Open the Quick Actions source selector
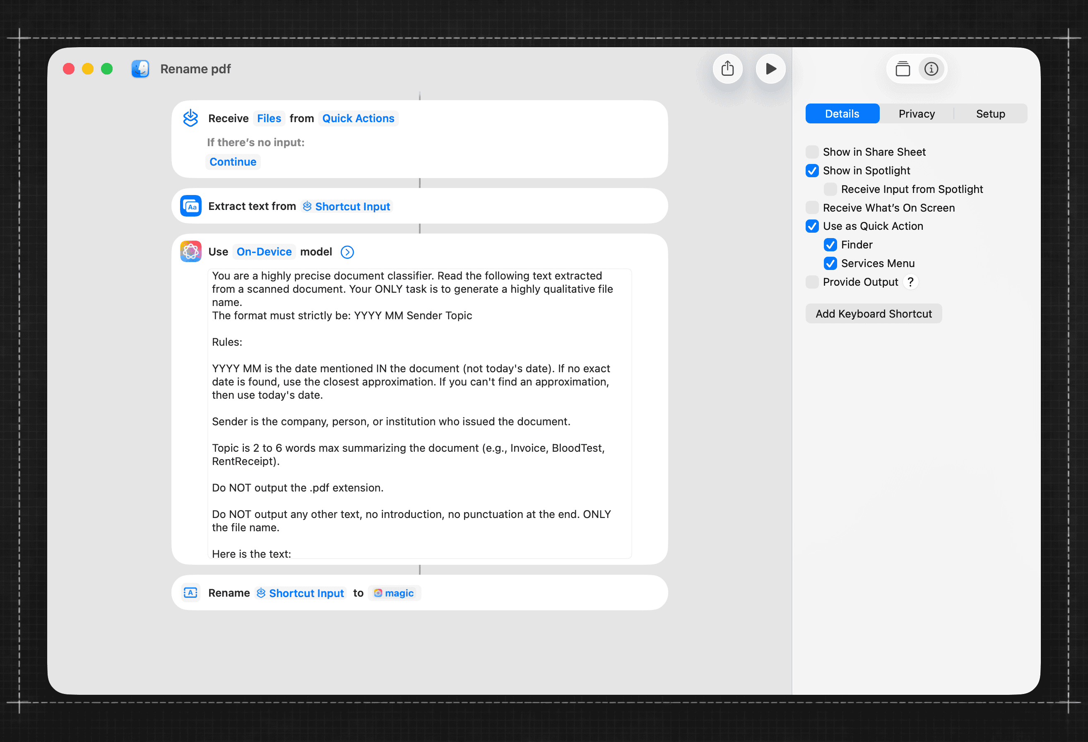Screen dimensions: 1088x742 point(358,118)
